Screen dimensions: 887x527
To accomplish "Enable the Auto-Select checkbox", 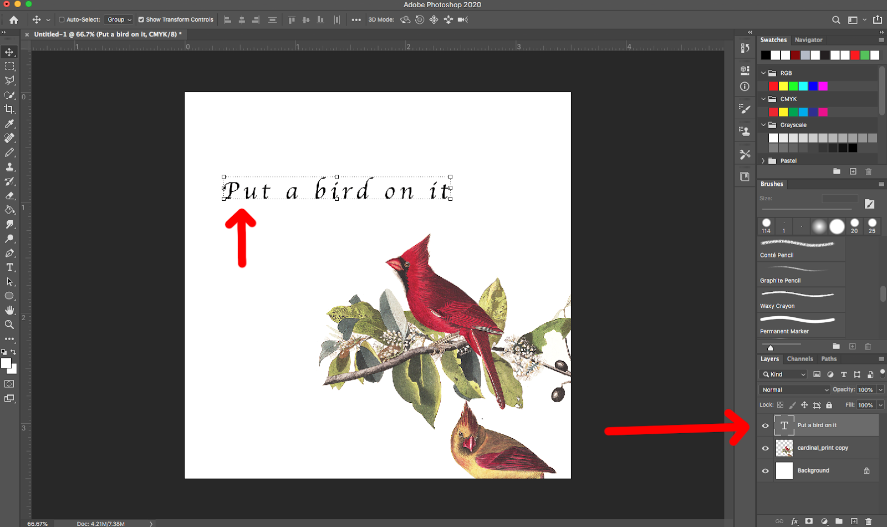I will pos(62,19).
